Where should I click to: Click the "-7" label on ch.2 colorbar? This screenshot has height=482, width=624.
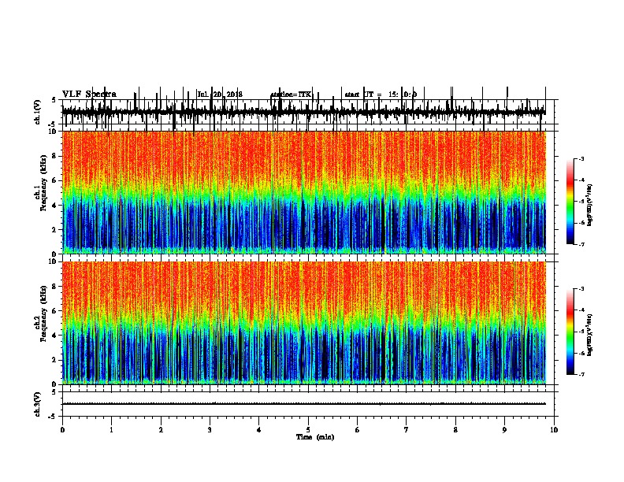[x=581, y=375]
